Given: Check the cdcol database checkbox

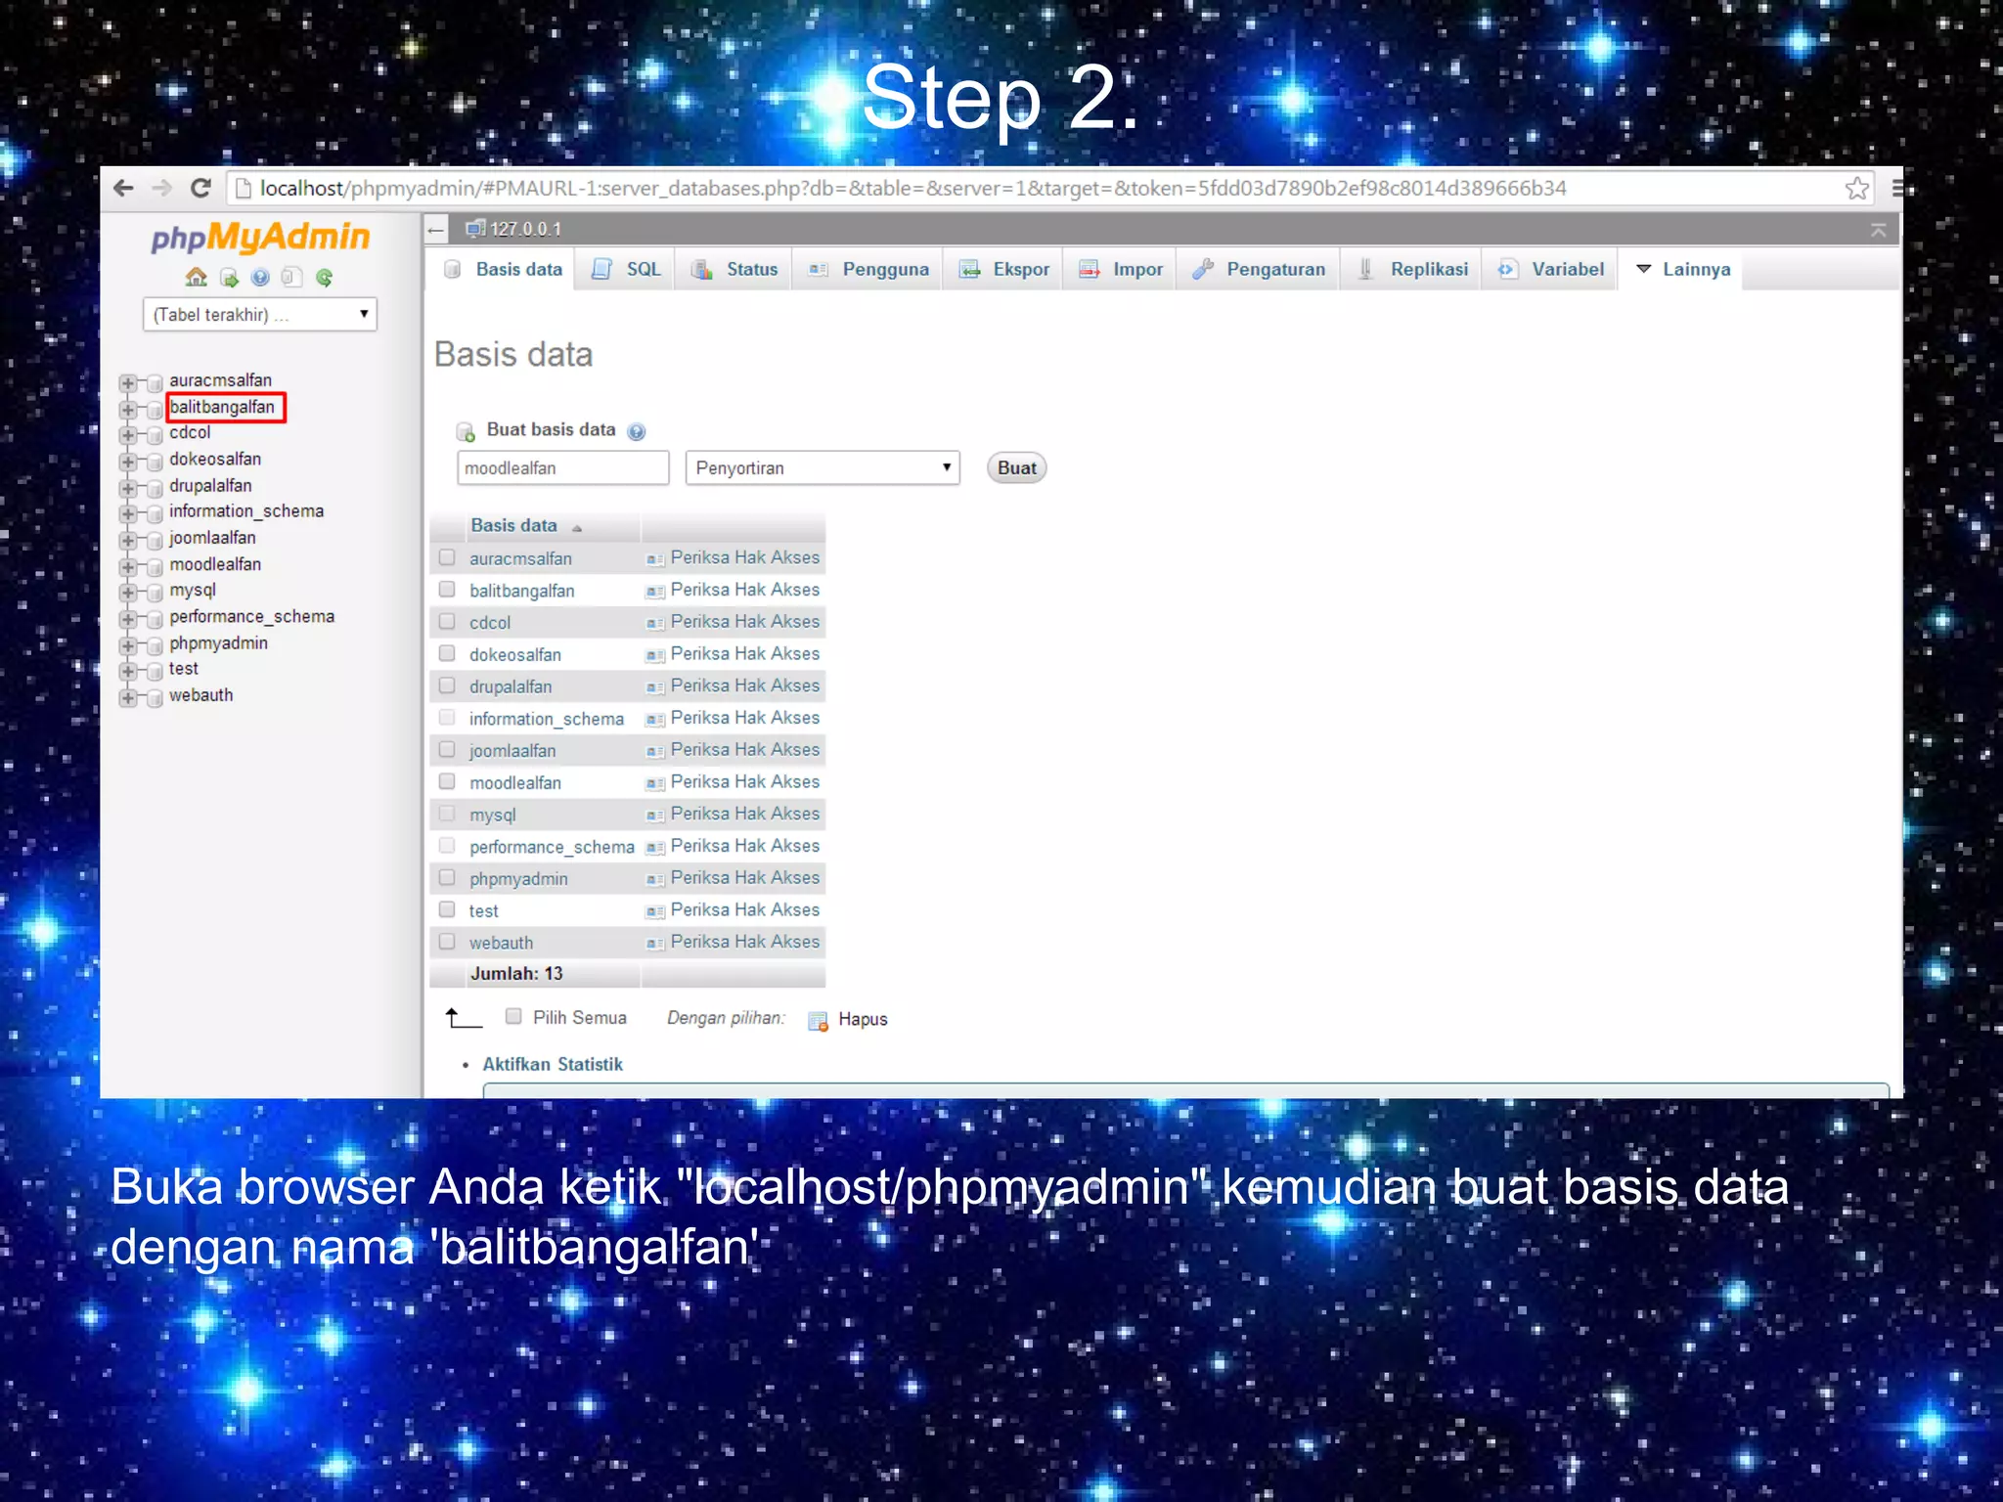Looking at the screenshot, I should (447, 621).
